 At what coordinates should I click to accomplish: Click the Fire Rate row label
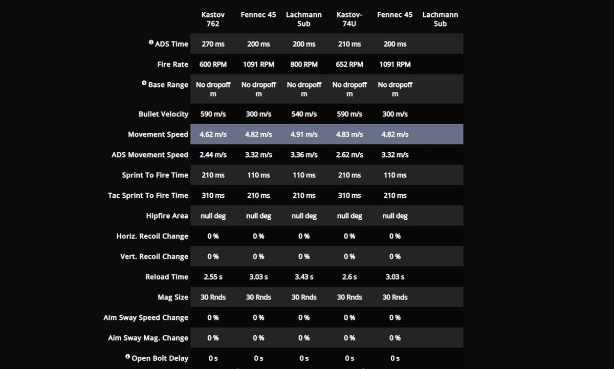[172, 64]
